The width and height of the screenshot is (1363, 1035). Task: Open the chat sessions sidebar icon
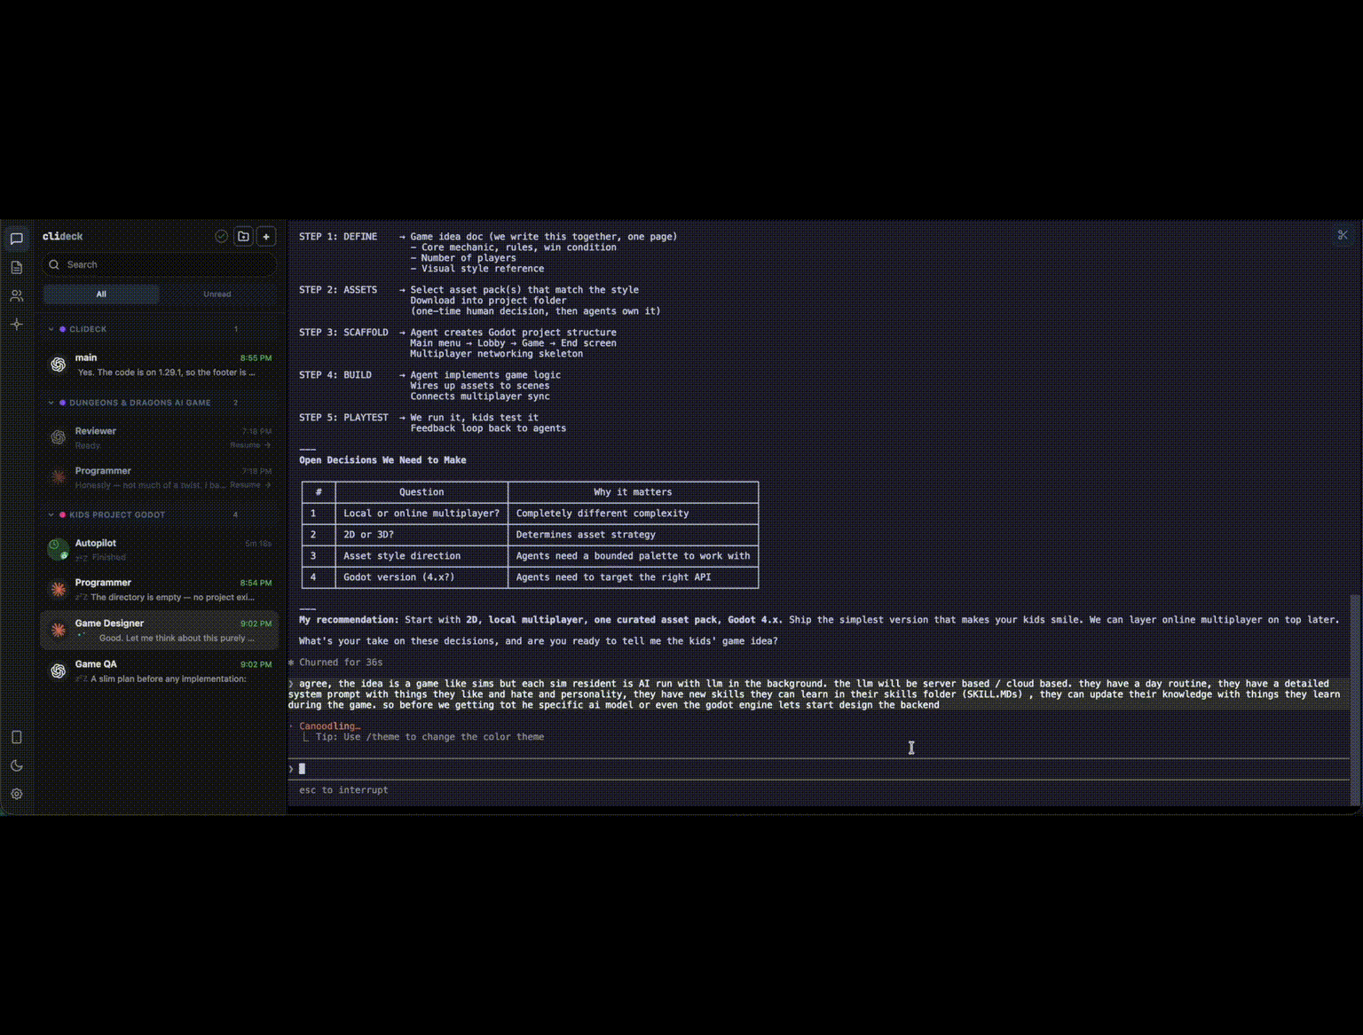point(16,239)
